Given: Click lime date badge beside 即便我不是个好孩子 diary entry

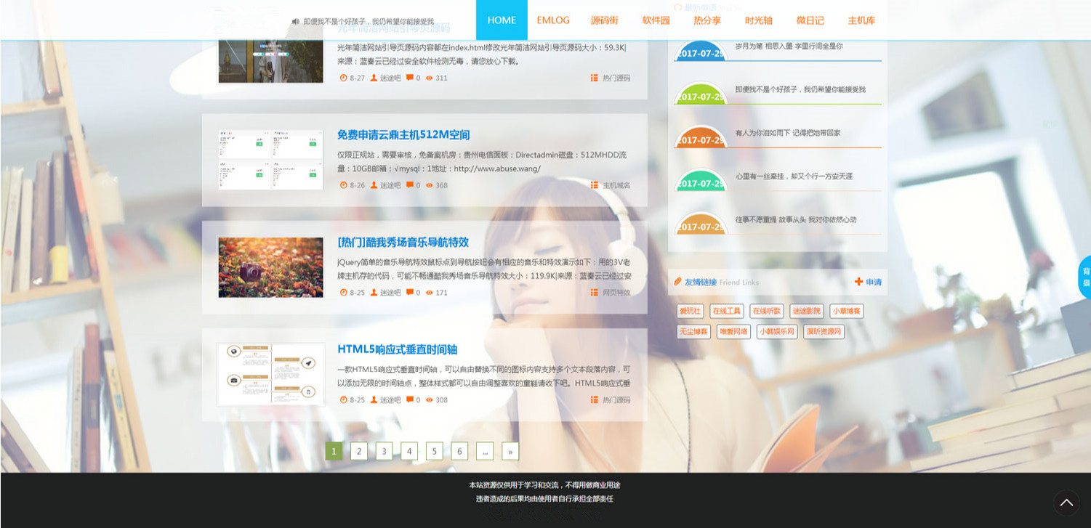Looking at the screenshot, I should tap(701, 94).
